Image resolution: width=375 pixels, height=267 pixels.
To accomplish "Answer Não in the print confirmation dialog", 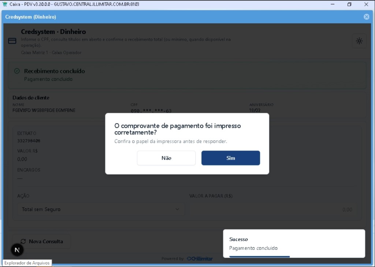I will (166, 158).
